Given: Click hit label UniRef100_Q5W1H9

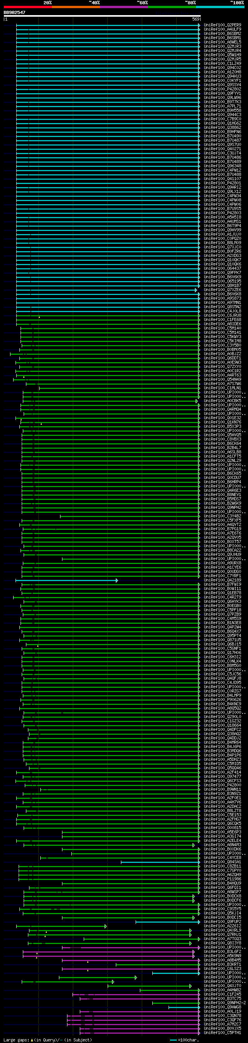Looking at the screenshot, I should click(222, 55).
